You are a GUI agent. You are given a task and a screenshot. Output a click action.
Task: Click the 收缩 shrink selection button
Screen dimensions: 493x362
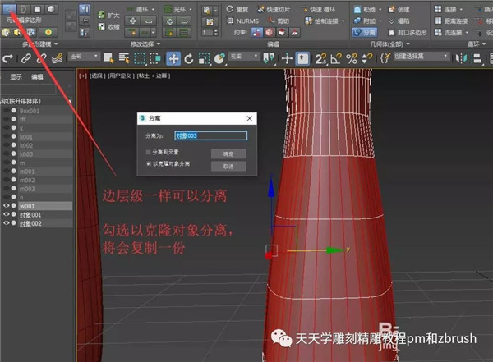[108, 27]
